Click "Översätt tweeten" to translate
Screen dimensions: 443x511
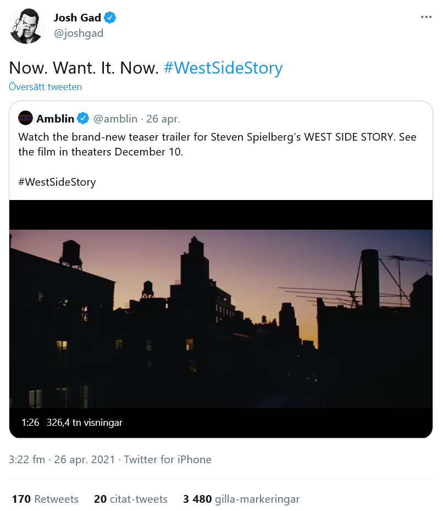click(x=45, y=87)
